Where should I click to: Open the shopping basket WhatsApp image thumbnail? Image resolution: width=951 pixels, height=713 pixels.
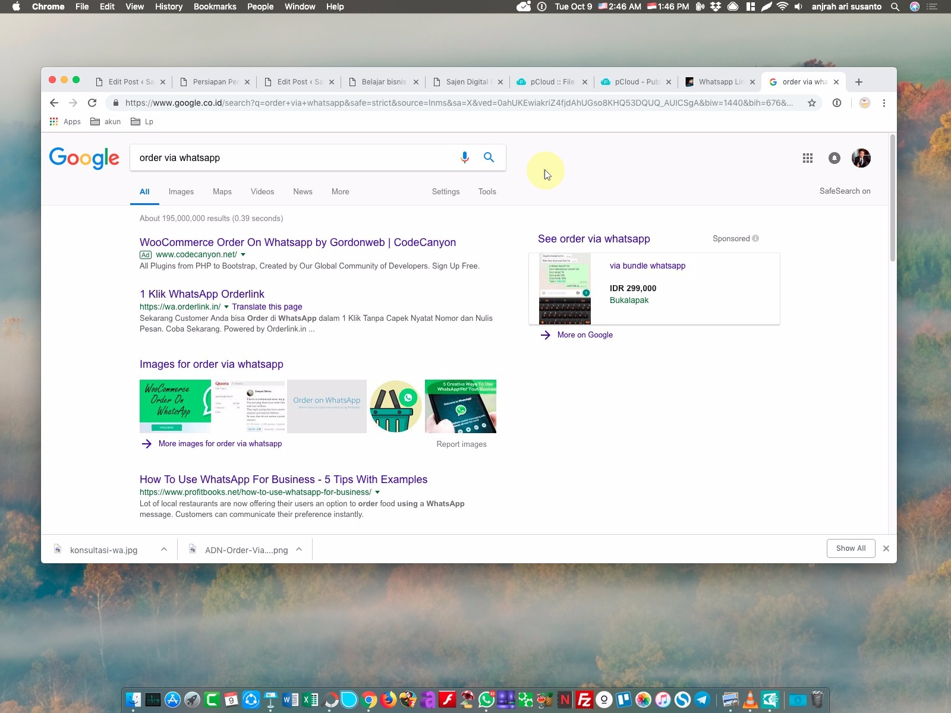395,406
